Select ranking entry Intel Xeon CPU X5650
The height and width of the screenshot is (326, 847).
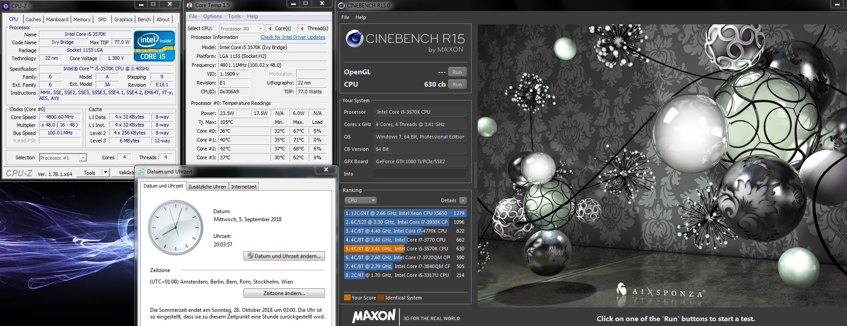(405, 213)
